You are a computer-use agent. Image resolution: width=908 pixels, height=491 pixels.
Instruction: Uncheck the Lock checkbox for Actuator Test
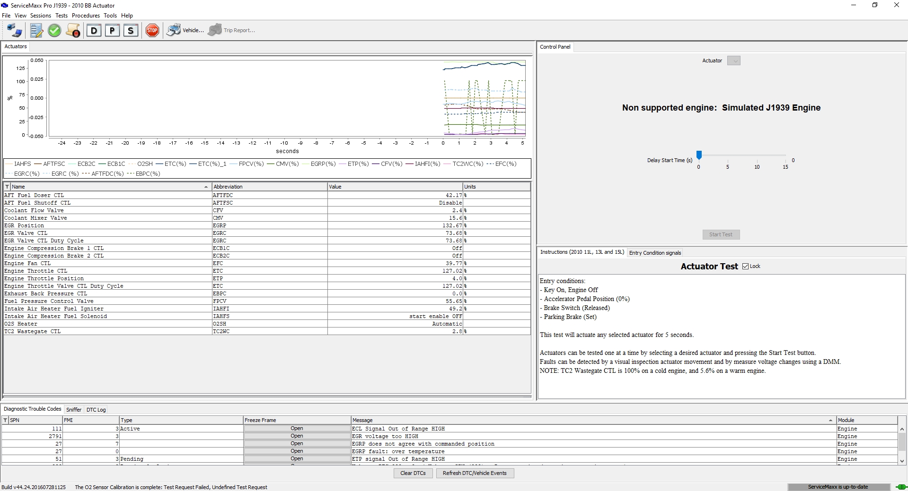coord(746,267)
